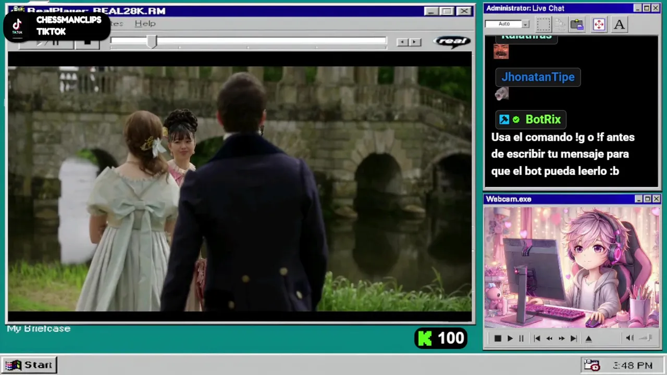This screenshot has height=375, width=667.
Task: Click the briefcase folder toolbar icon
Action: coord(577,24)
